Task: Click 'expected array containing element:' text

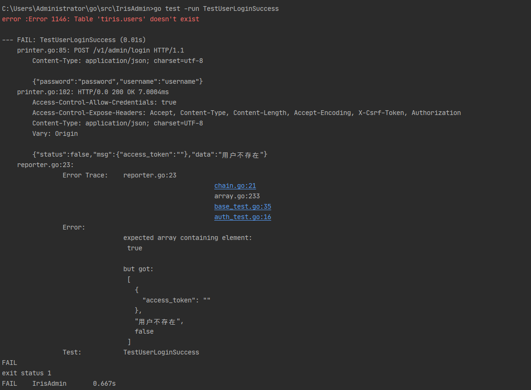Action: 188,238
